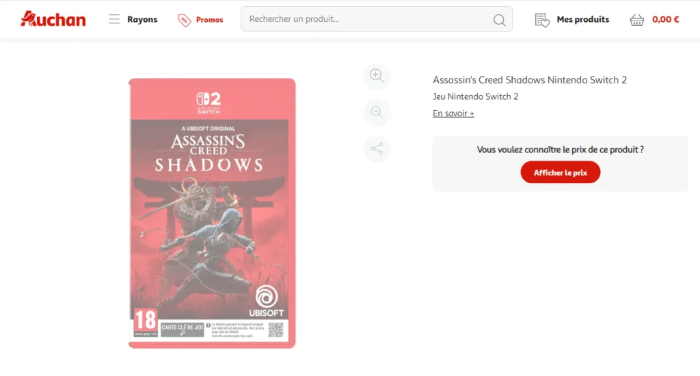Click the magnifying glass search icon
The width and height of the screenshot is (700, 376).
[x=499, y=20]
